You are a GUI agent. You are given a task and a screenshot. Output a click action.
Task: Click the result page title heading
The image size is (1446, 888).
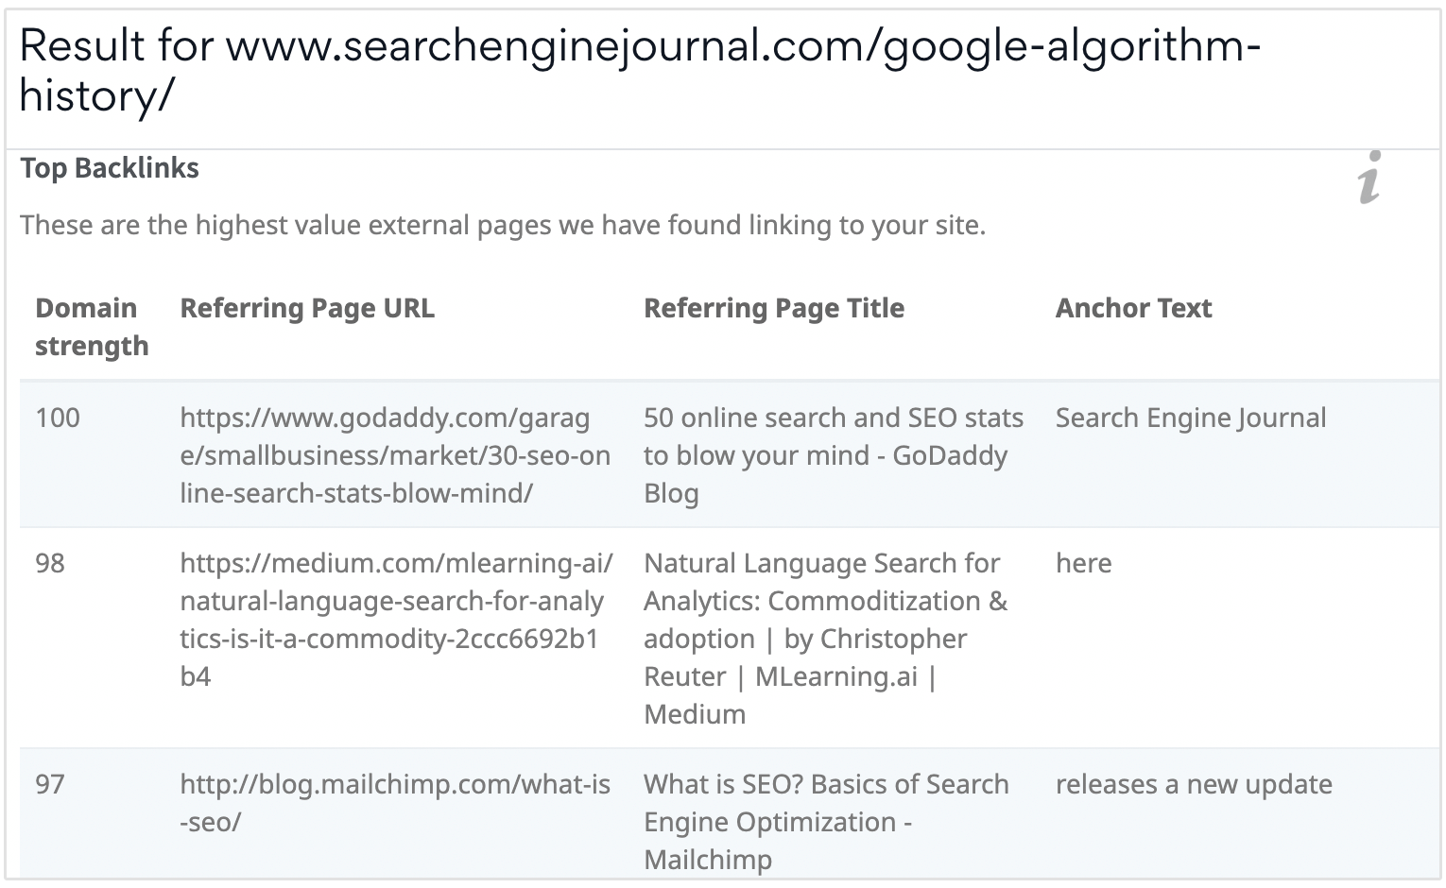(639, 70)
